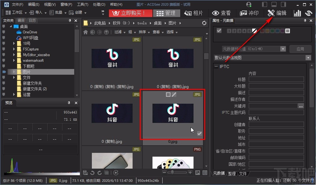This screenshot has width=316, height=185.
Task: Toggle the selection checkbox on 0.jpg thumbnail
Action: point(199,133)
